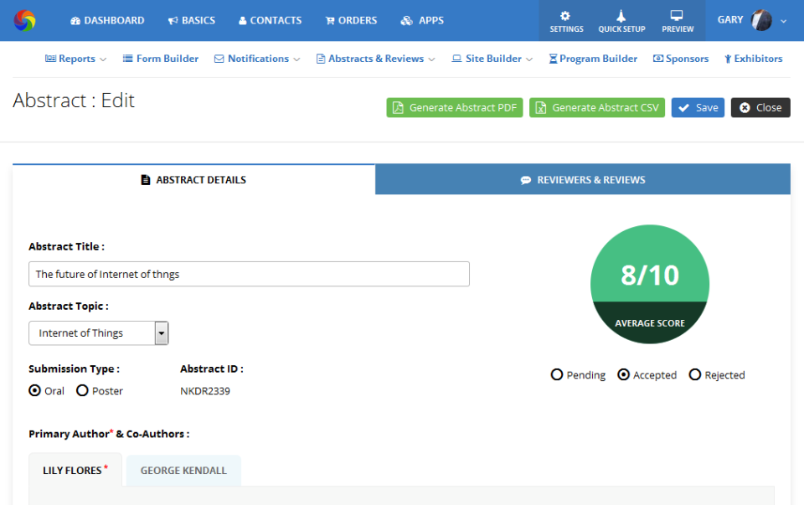Expand the Abstract Topic dropdown
This screenshot has height=505, width=804.
click(x=161, y=332)
